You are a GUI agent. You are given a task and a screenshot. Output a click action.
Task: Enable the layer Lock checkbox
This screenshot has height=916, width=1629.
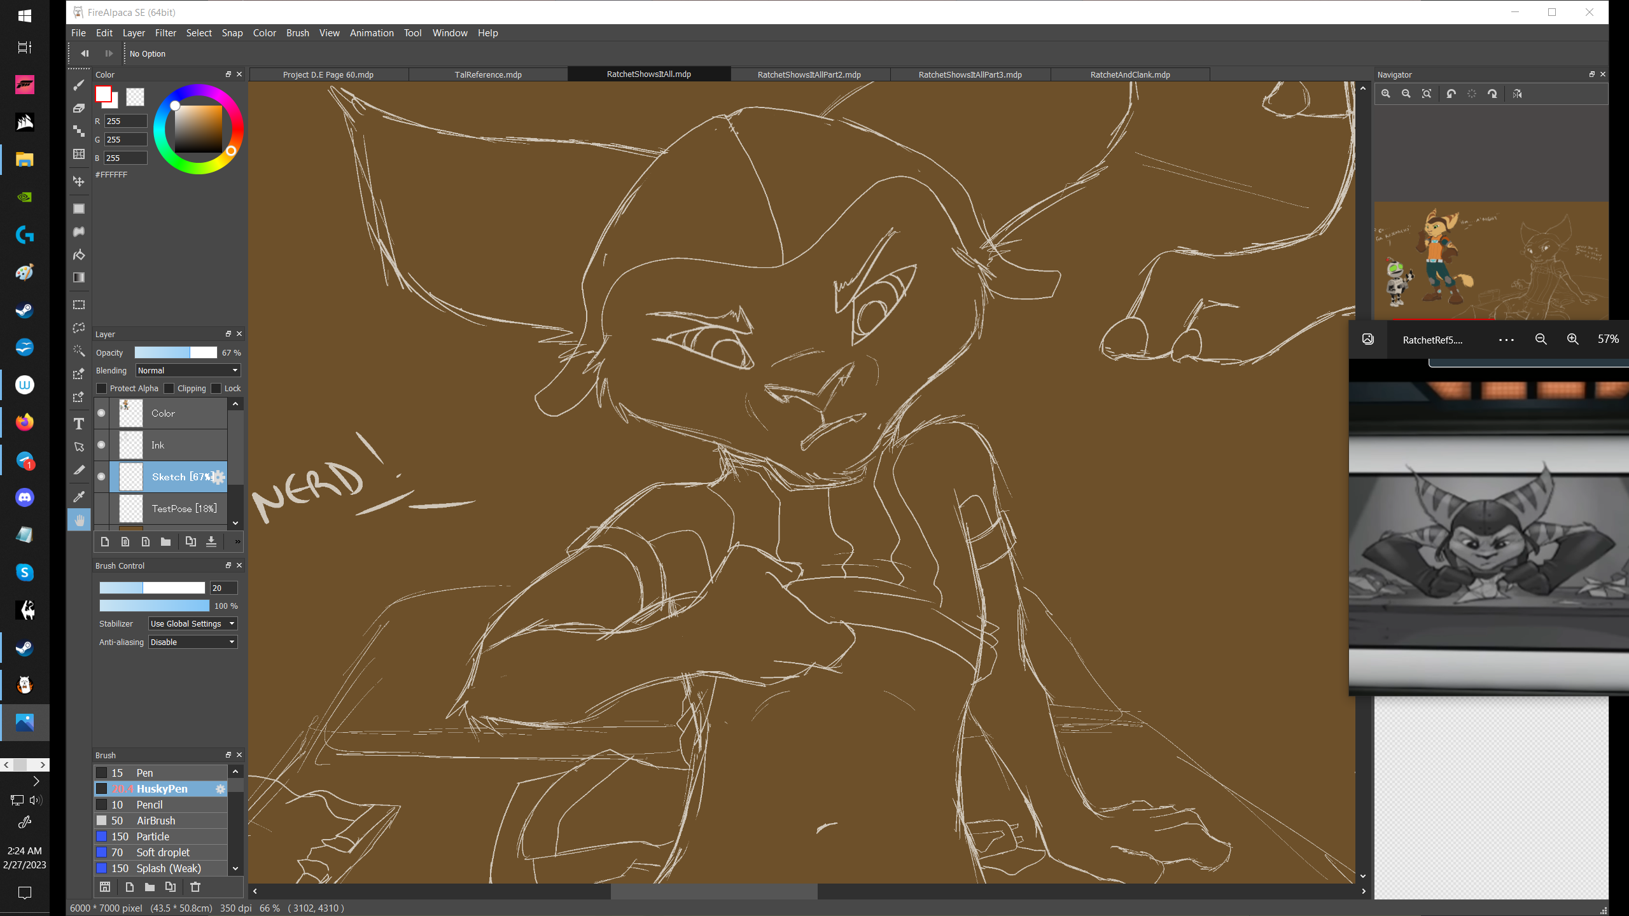216,388
